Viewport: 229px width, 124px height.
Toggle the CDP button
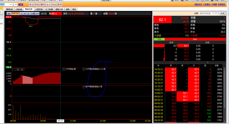[37, 14]
